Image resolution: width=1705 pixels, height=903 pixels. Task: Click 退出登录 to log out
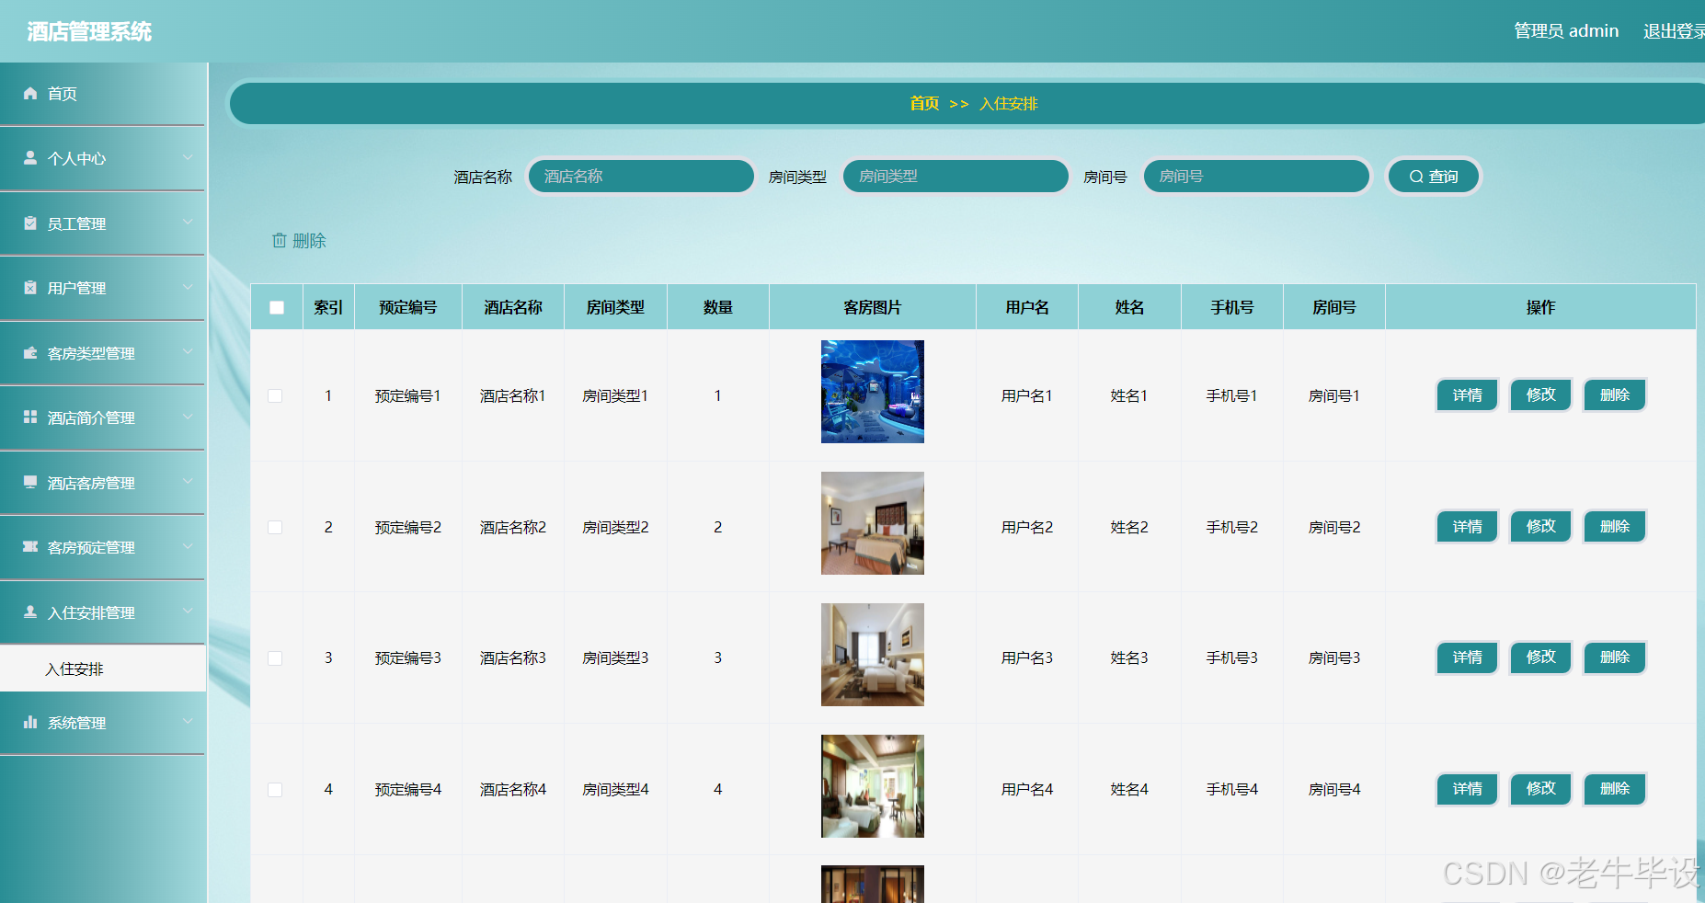pyautogui.click(x=1674, y=31)
